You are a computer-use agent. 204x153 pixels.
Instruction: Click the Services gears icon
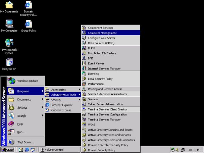[x=84, y=99]
